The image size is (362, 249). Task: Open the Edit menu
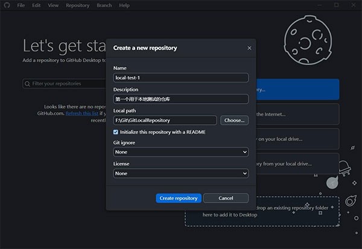36,5
